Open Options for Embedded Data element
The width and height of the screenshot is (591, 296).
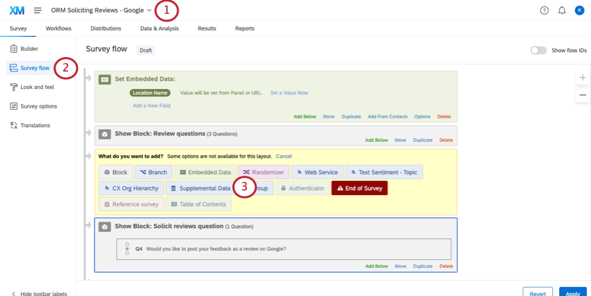(x=422, y=116)
